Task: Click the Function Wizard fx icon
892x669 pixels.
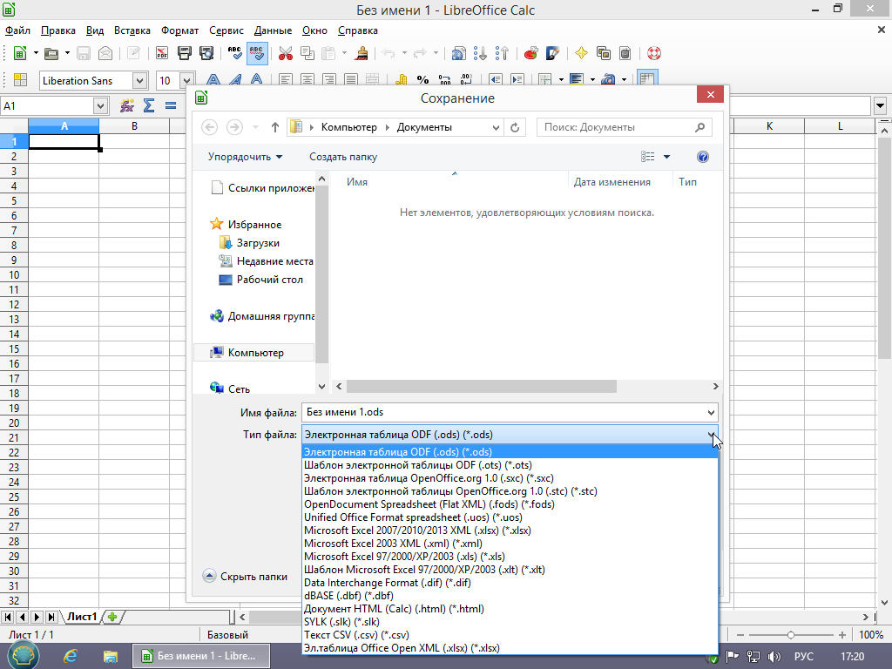Action: click(x=127, y=105)
